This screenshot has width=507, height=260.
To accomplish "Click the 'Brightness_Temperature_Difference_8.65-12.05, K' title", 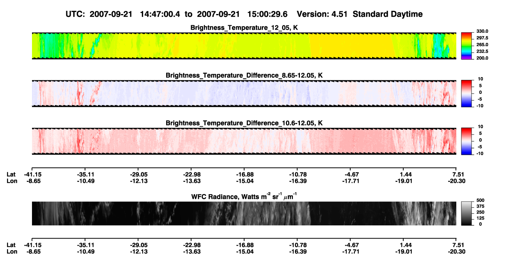I will pyautogui.click(x=244, y=75).
